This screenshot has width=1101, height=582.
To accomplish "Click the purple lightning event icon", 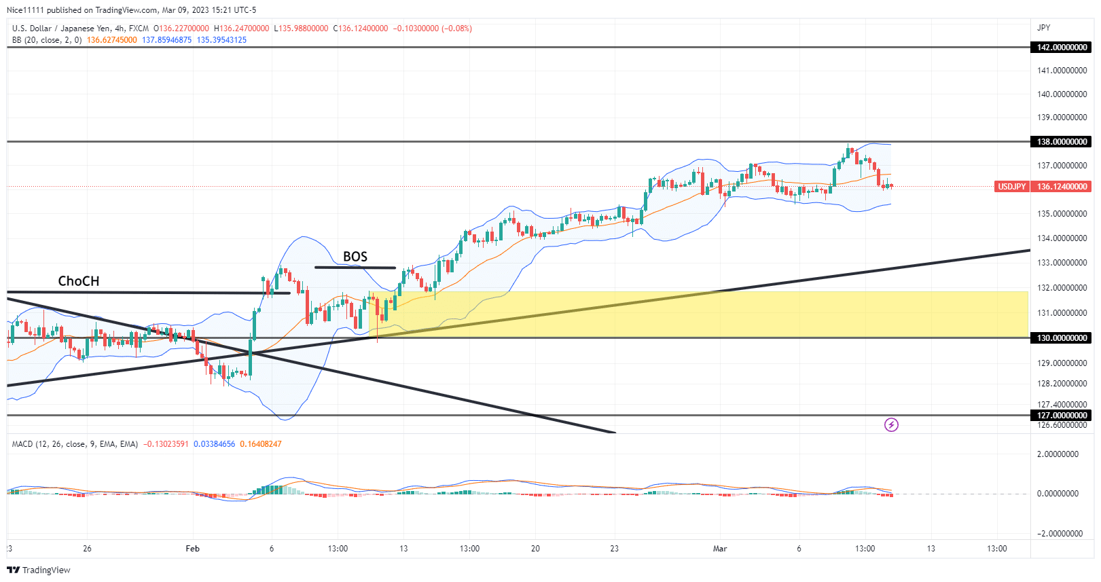I will click(x=891, y=425).
